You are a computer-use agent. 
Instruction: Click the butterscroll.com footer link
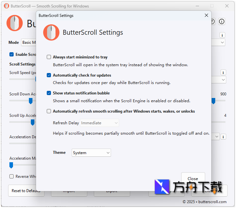click(212, 202)
